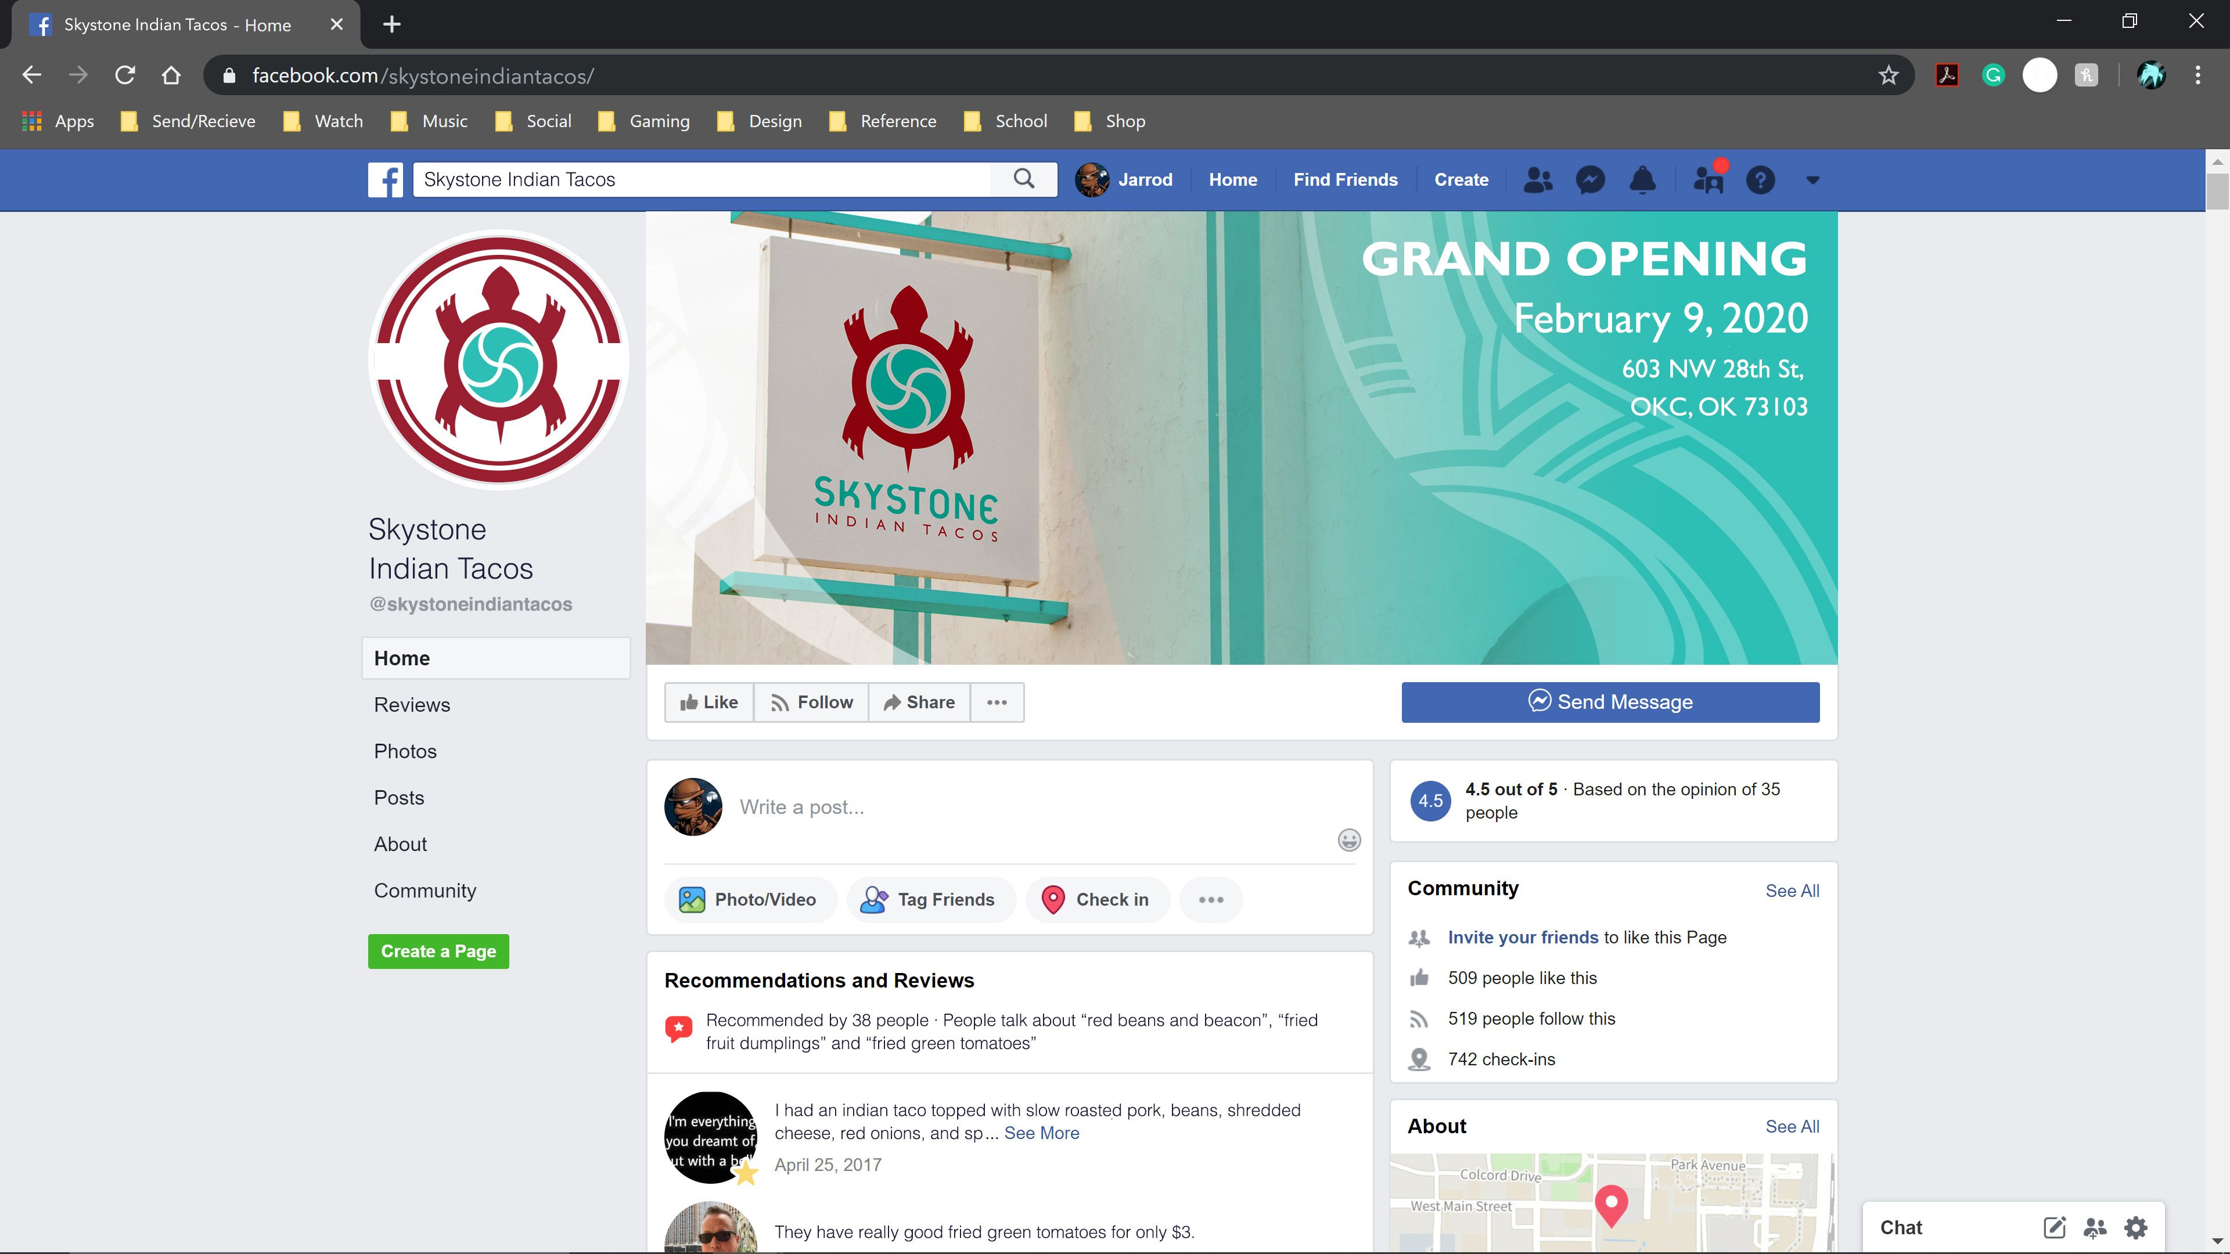The image size is (2230, 1254).
Task: Toggle Like on the Skystone page
Action: 709,702
